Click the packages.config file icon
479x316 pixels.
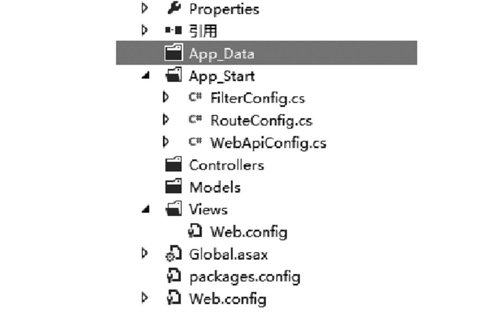pos(173,276)
